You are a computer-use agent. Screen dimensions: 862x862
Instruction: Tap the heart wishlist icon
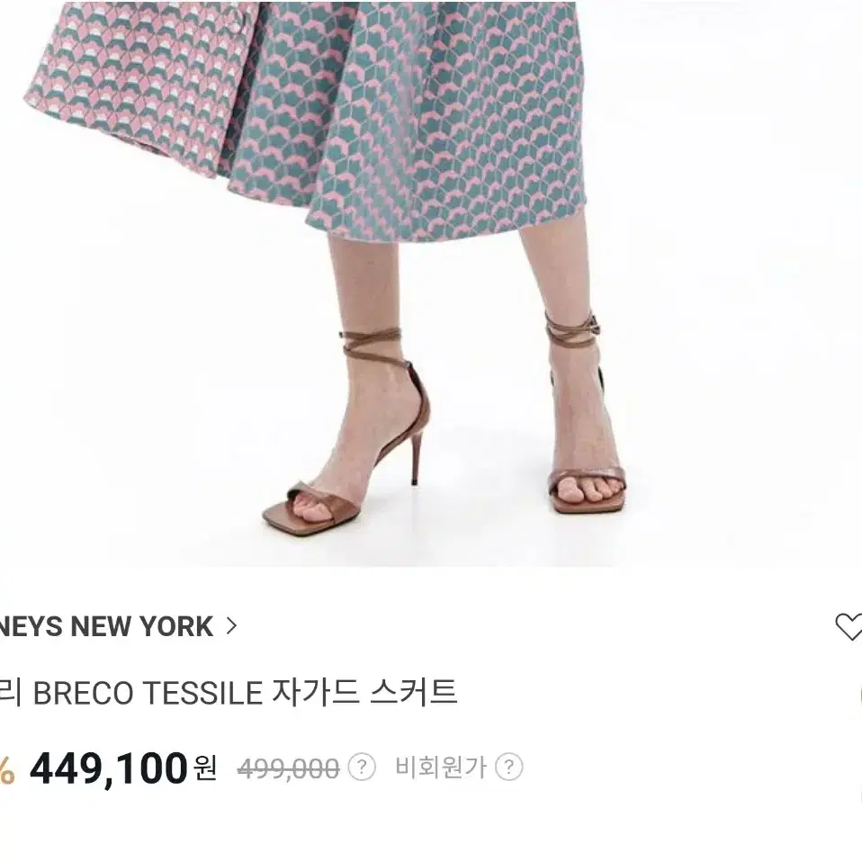coord(849,626)
